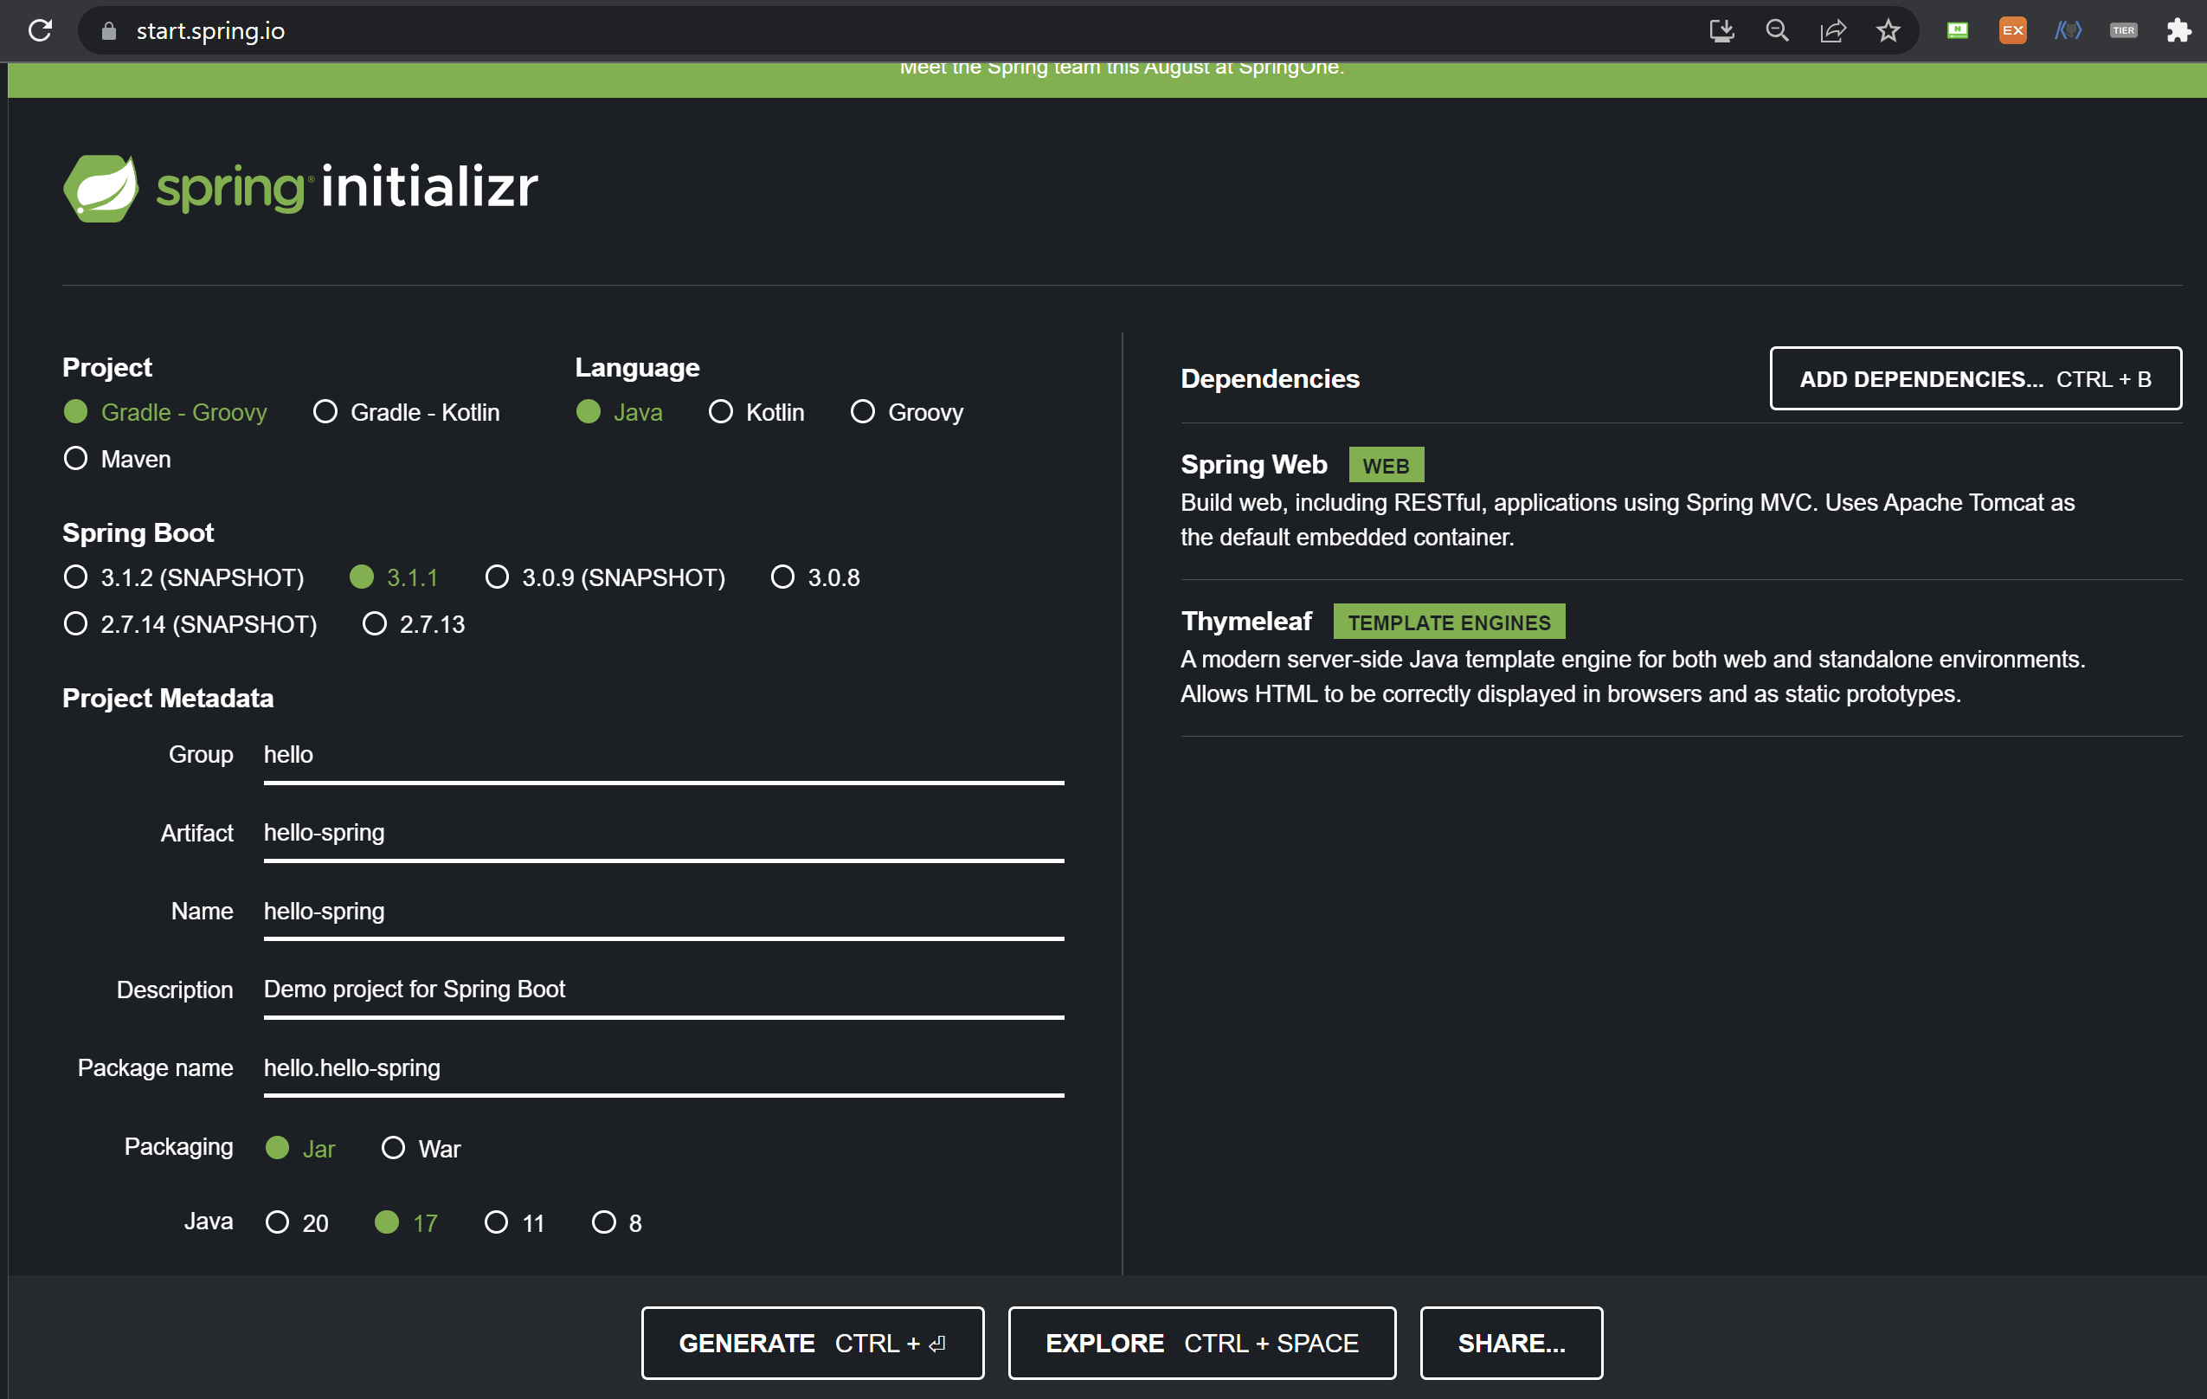
Task: Open the Share dialog button
Action: point(1510,1342)
